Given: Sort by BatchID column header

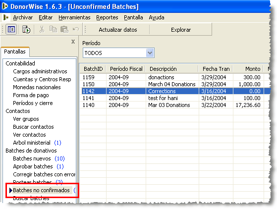Looking at the screenshot, I should tap(93, 69).
